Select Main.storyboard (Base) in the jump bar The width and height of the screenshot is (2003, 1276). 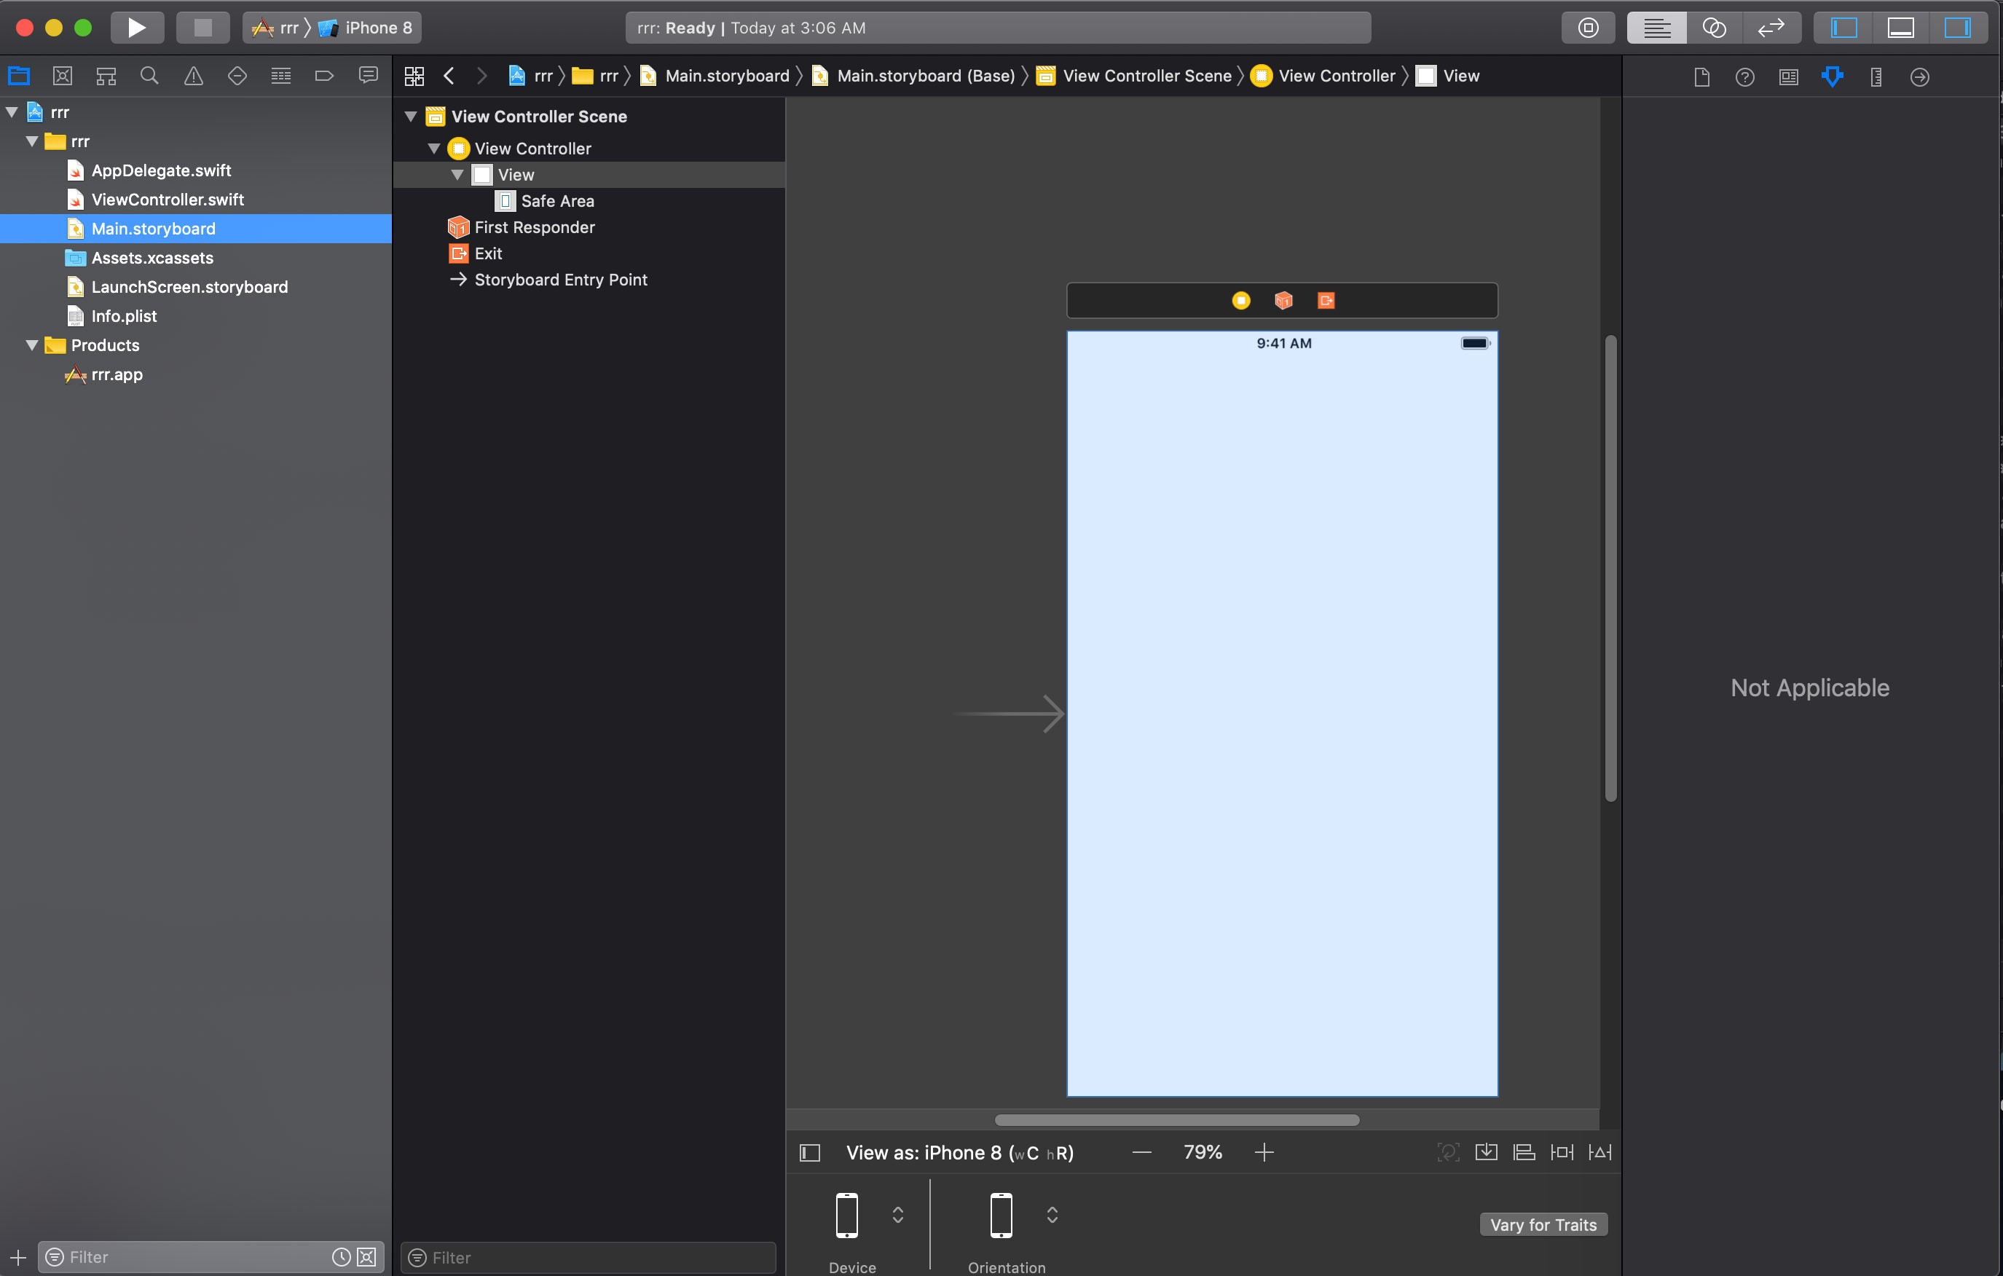pyautogui.click(x=926, y=76)
